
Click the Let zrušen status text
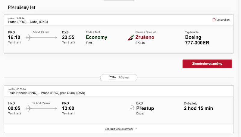pos(223,20)
